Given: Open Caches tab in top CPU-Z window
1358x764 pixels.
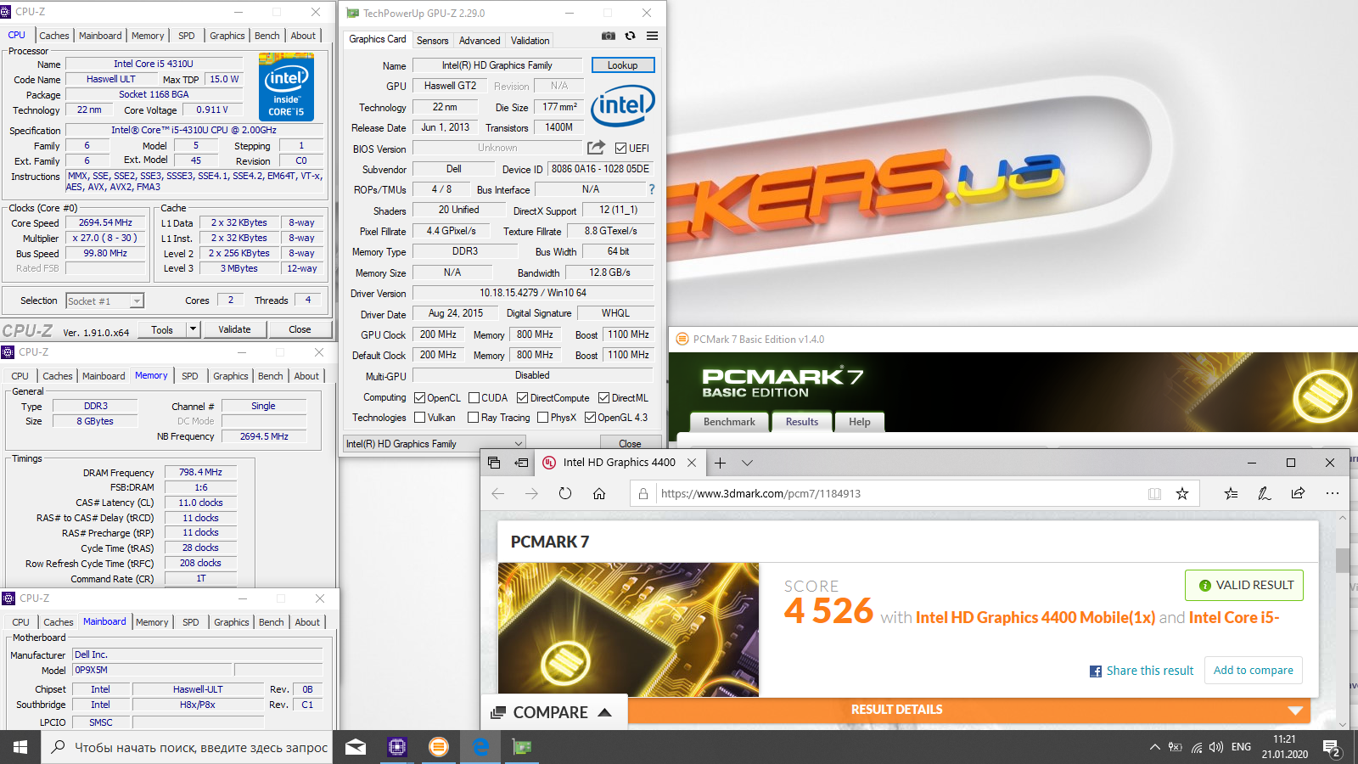Looking at the screenshot, I should (54, 36).
